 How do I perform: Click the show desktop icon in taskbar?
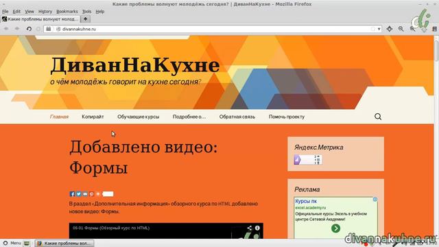tap(27, 244)
